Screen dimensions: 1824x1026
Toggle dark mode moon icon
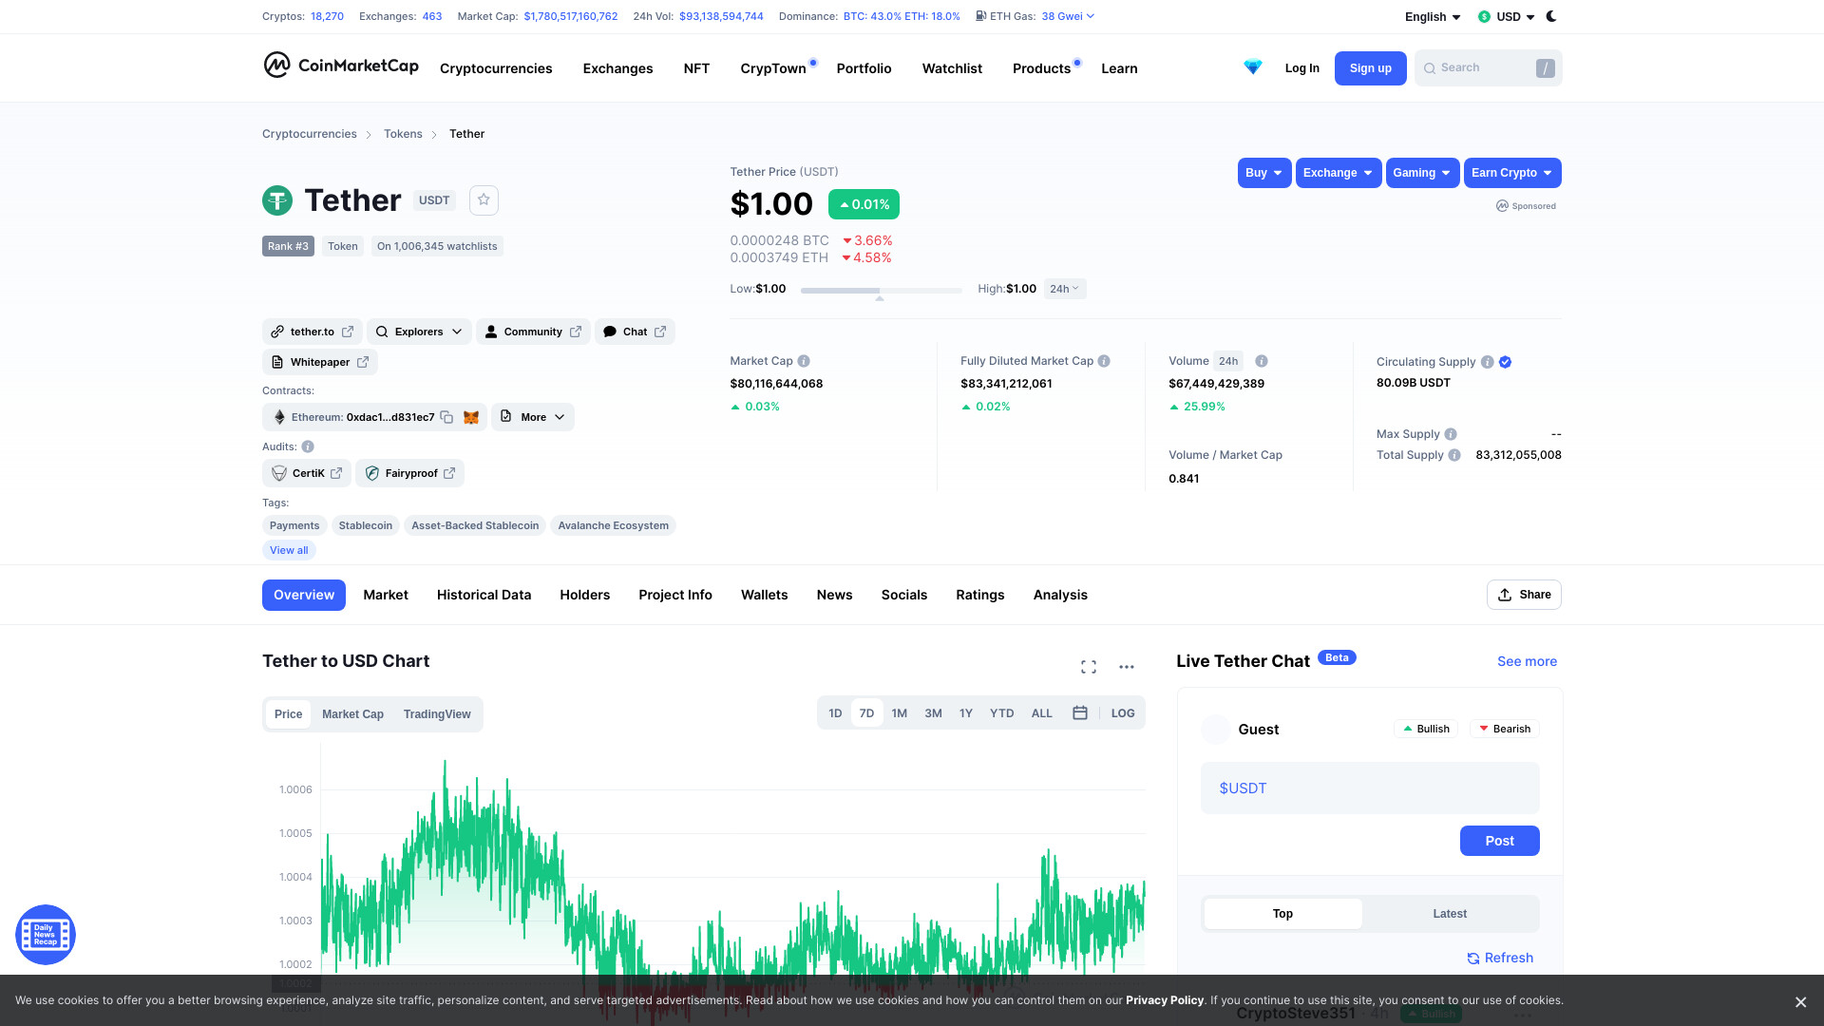(x=1551, y=16)
